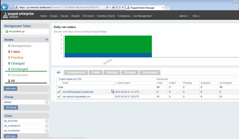The height and width of the screenshot is (139, 239).
Task: Click the address bar URL field
Action: (x=59, y=7)
